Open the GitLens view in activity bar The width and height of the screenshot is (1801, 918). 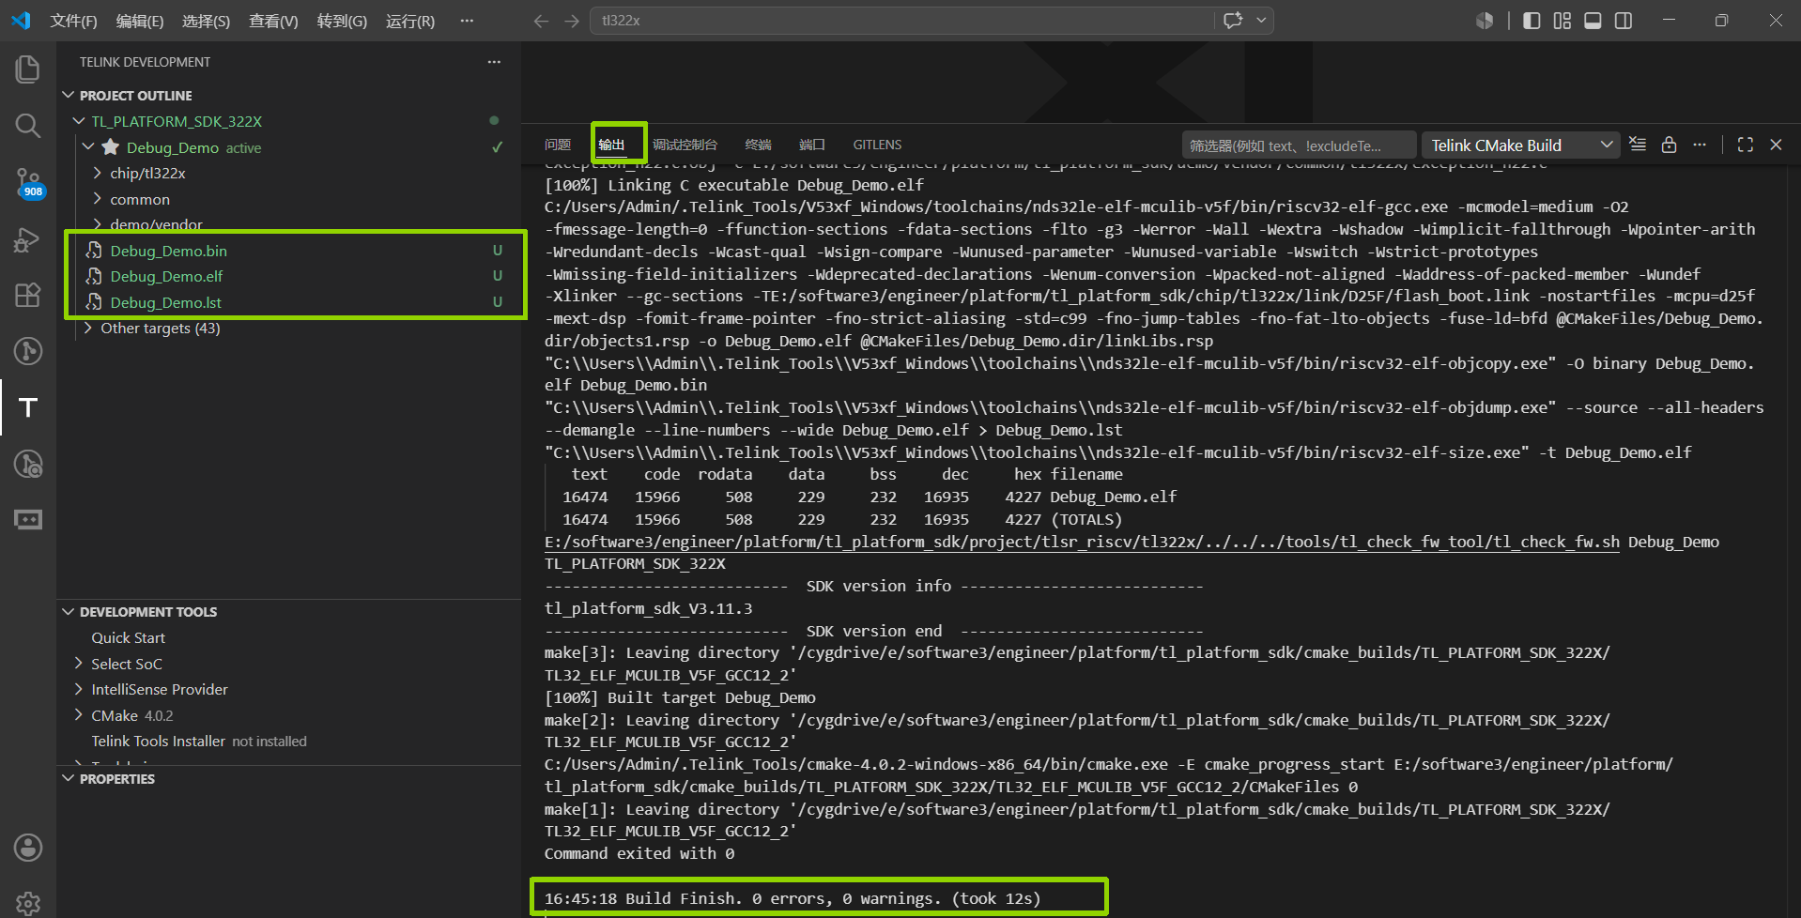click(x=28, y=351)
